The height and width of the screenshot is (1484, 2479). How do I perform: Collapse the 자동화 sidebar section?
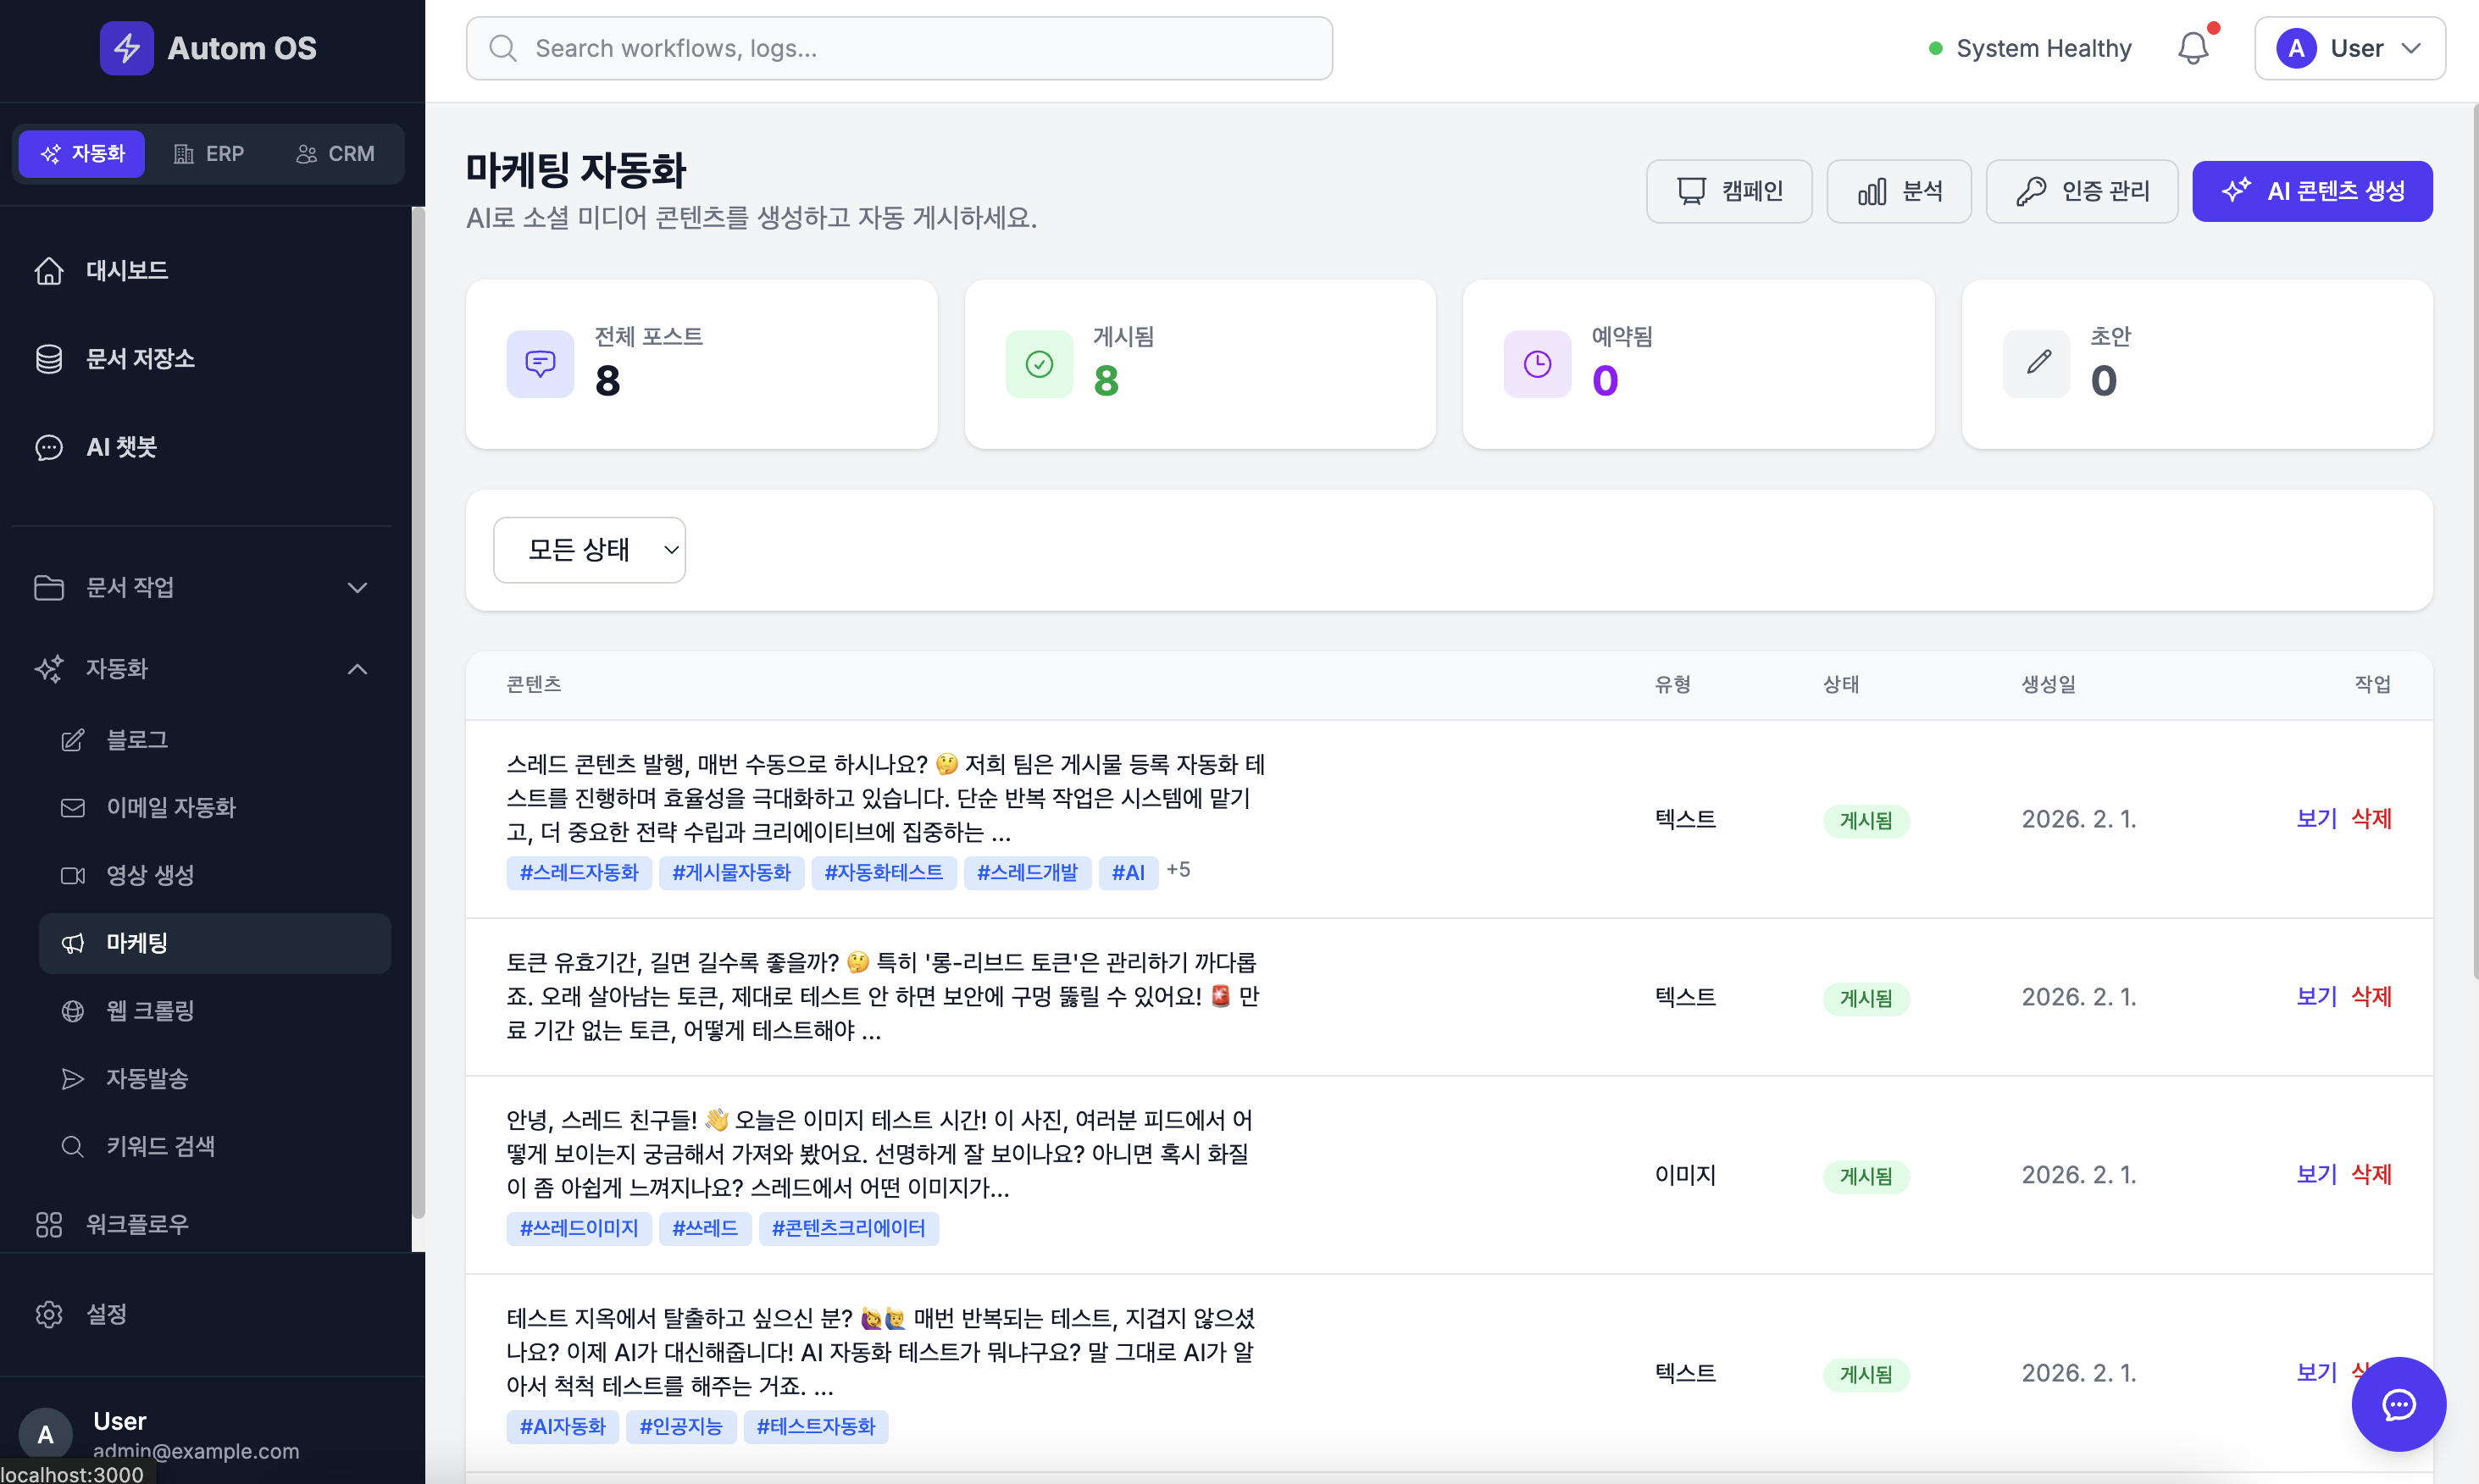tap(357, 668)
